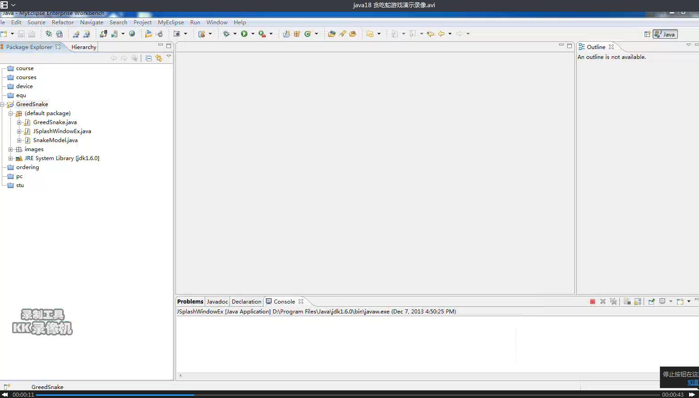
Task: Switch to the Problems tab
Action: [190, 302]
